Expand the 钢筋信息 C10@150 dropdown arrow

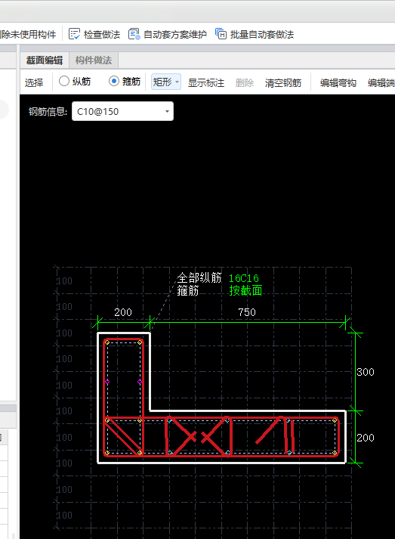[167, 111]
